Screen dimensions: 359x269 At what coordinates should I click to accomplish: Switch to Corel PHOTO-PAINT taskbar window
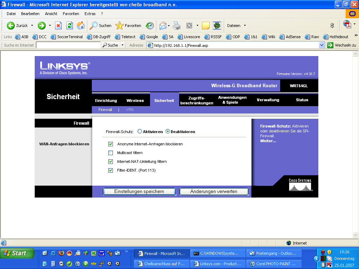coord(274,264)
